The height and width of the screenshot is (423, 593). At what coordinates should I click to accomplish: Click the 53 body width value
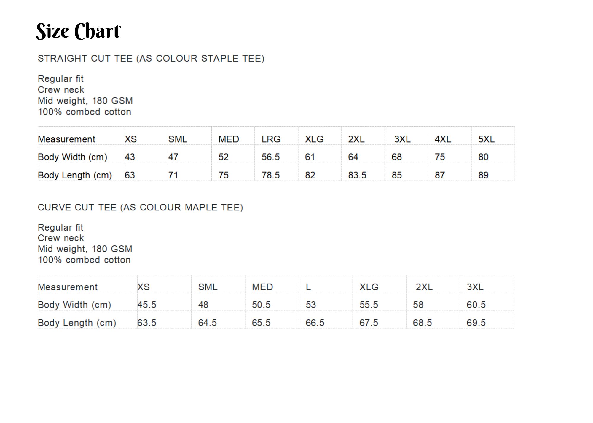(x=311, y=305)
